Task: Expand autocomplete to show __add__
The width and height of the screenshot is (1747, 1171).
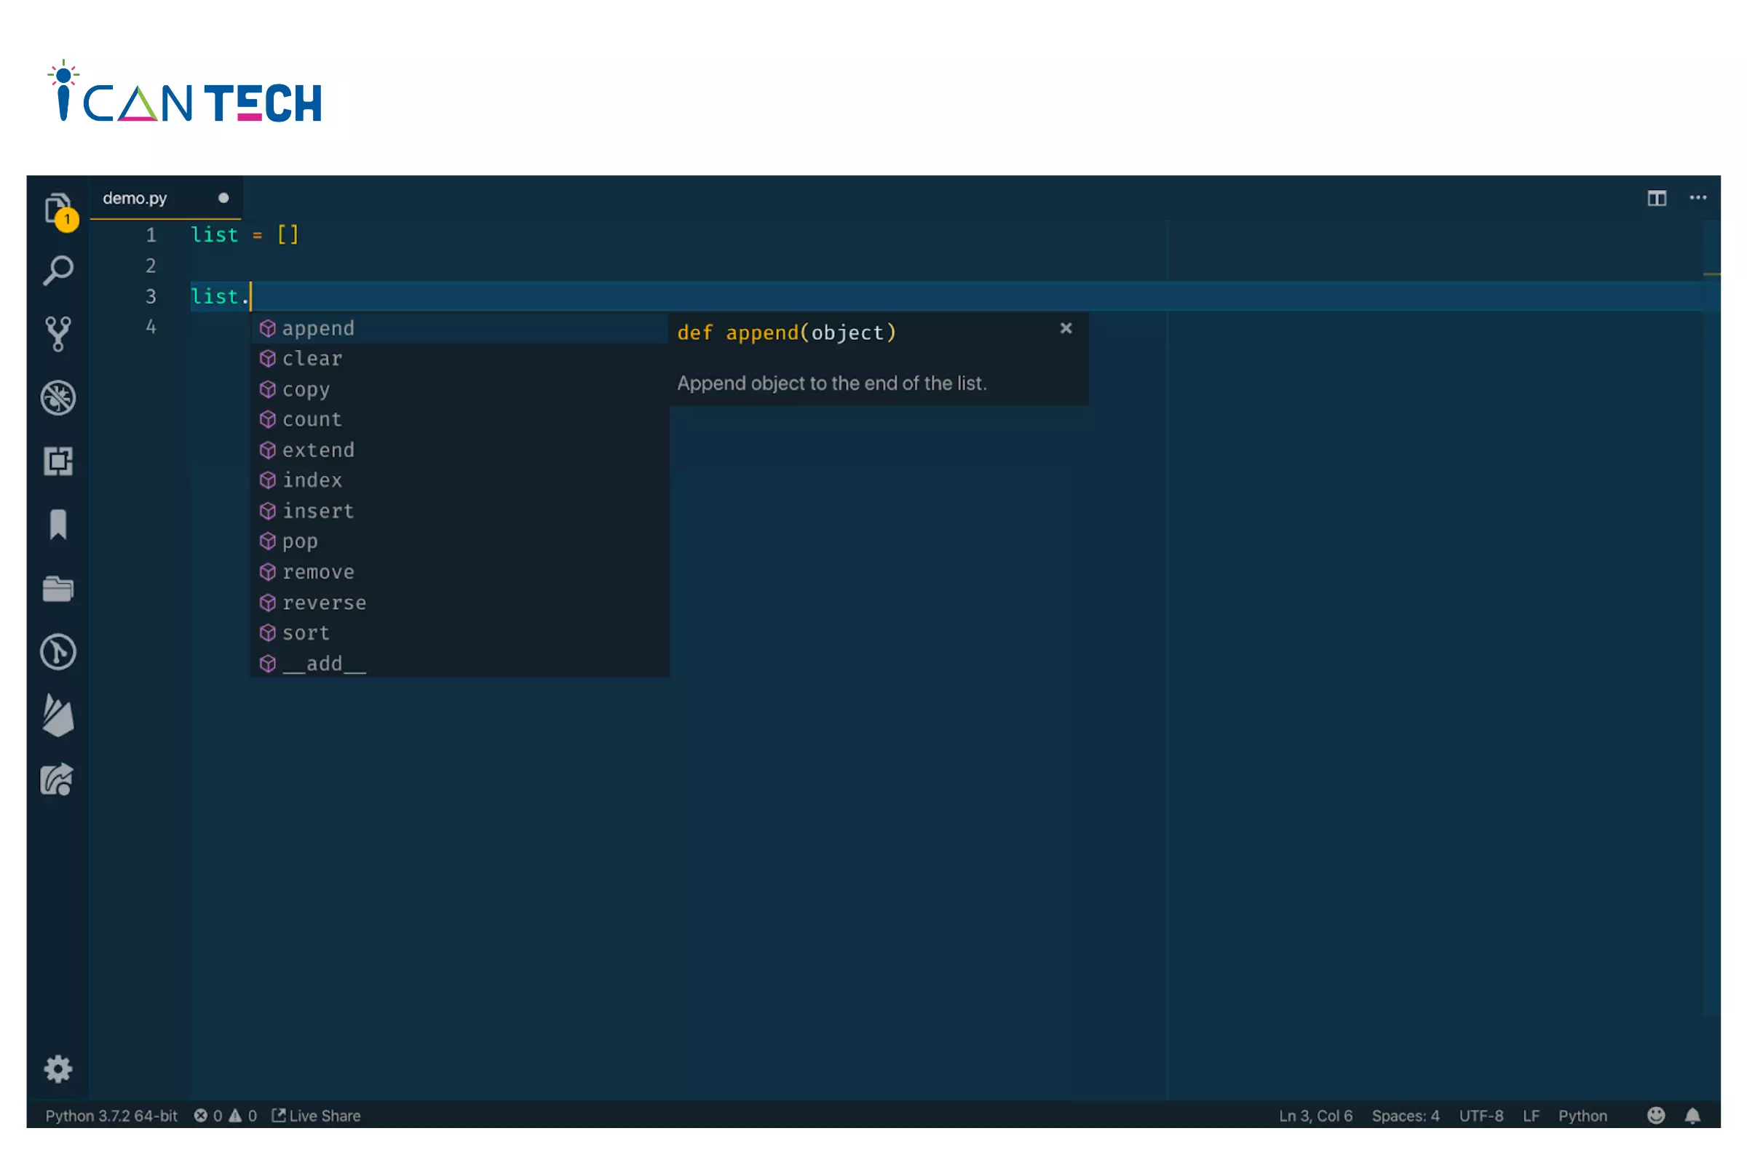Action: point(324,662)
